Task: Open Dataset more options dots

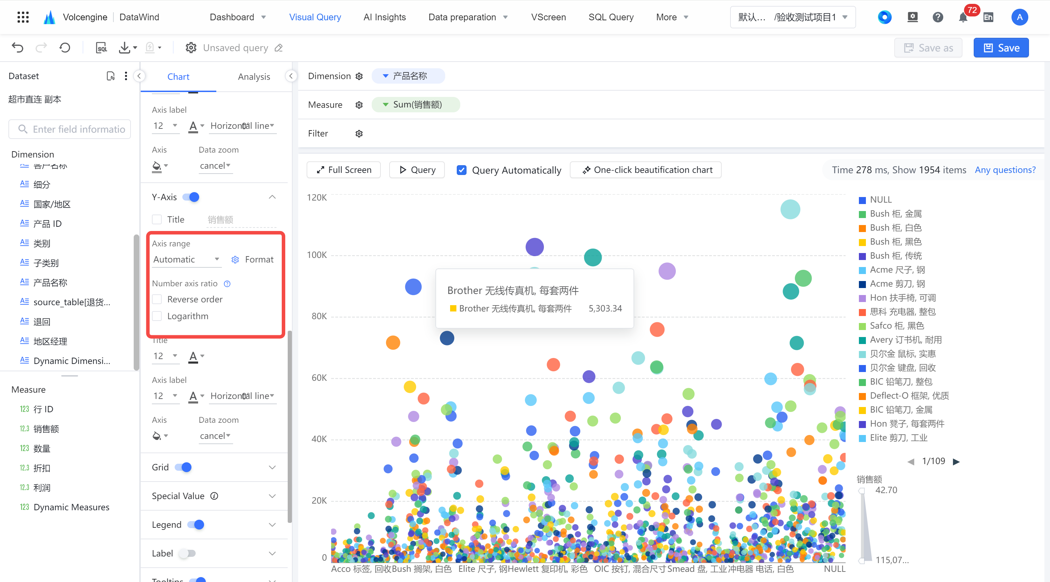Action: 126,76
